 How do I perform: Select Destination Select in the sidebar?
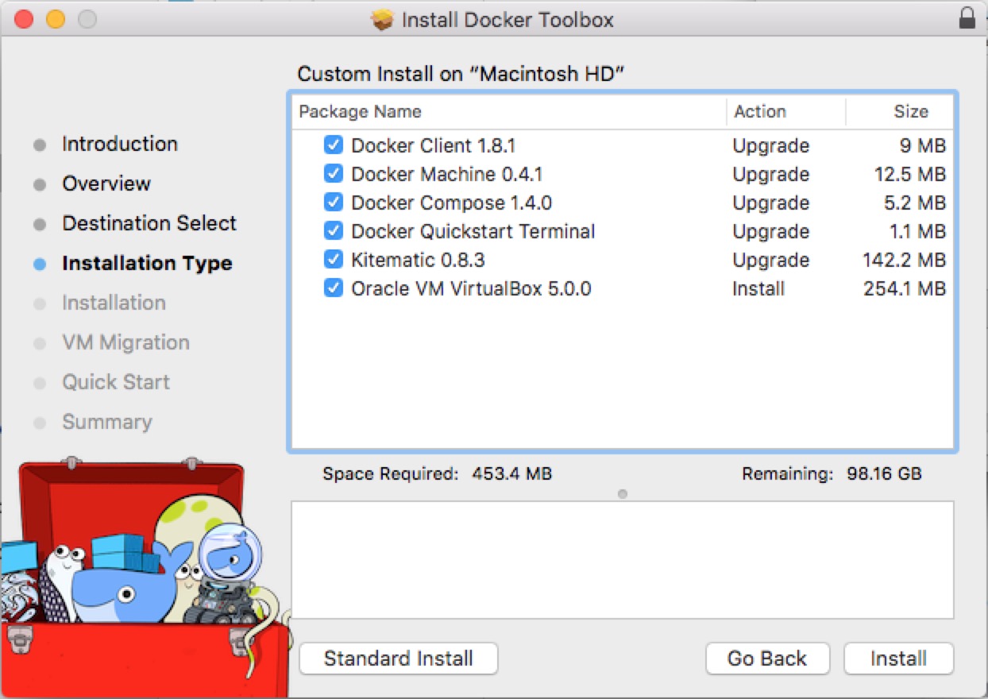coord(149,223)
